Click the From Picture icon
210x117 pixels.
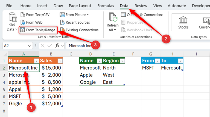click(x=62, y=15)
